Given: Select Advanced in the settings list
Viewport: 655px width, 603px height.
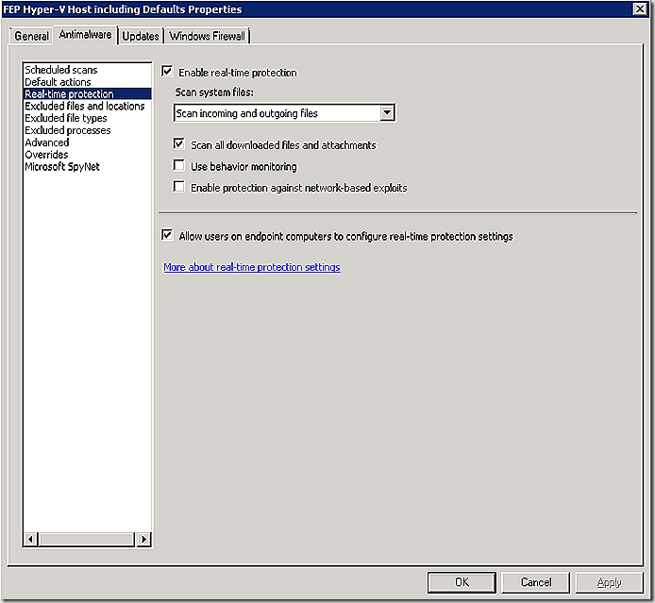Looking at the screenshot, I should 88,142.
